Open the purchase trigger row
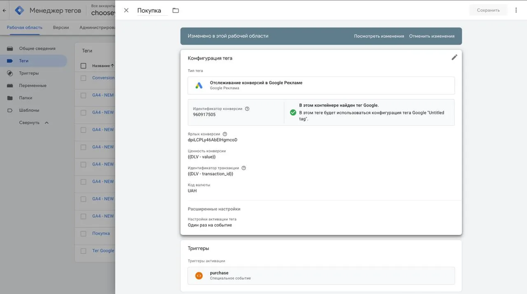 click(x=321, y=276)
